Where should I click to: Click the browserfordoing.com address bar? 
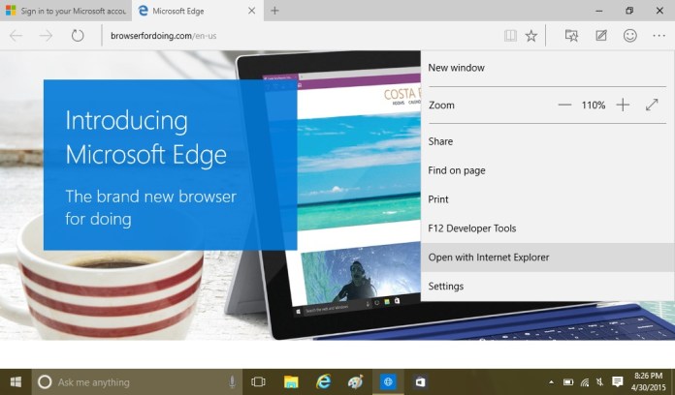click(x=302, y=36)
